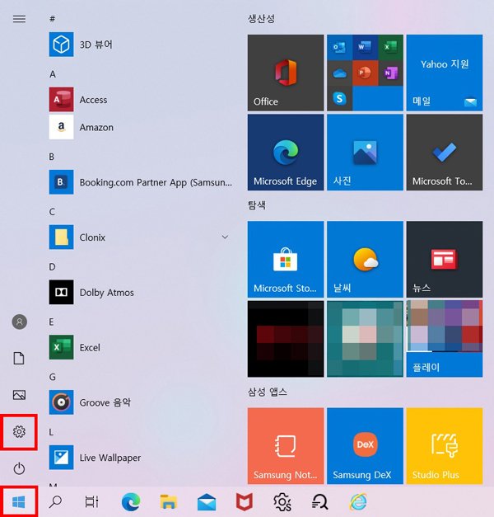
Task: Open the 뉴스 news tile
Action: [445, 259]
